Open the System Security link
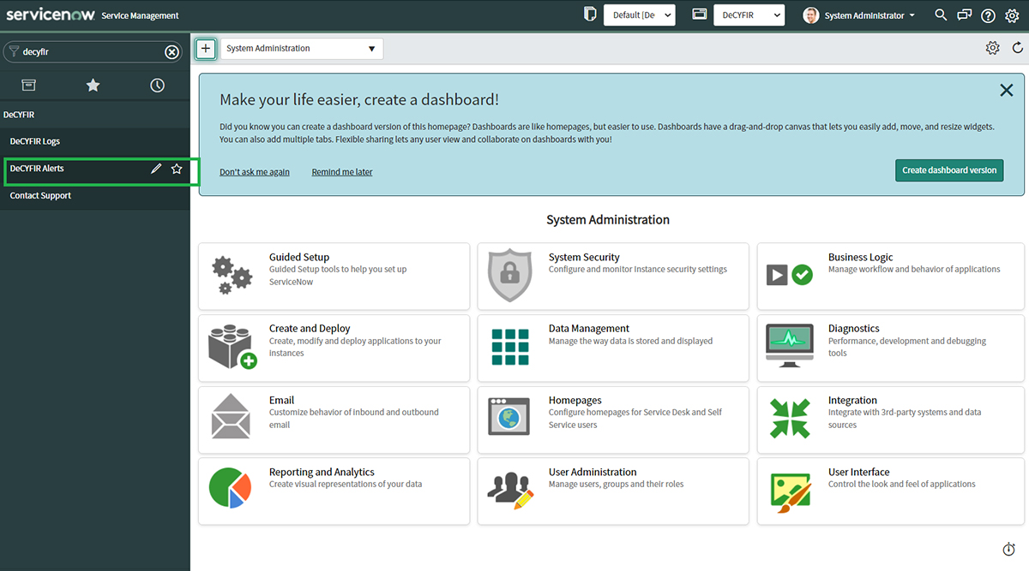Screen dimensions: 1029x571 [x=584, y=257]
